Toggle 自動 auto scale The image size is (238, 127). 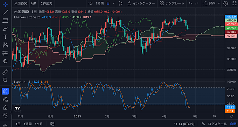tap(233, 124)
